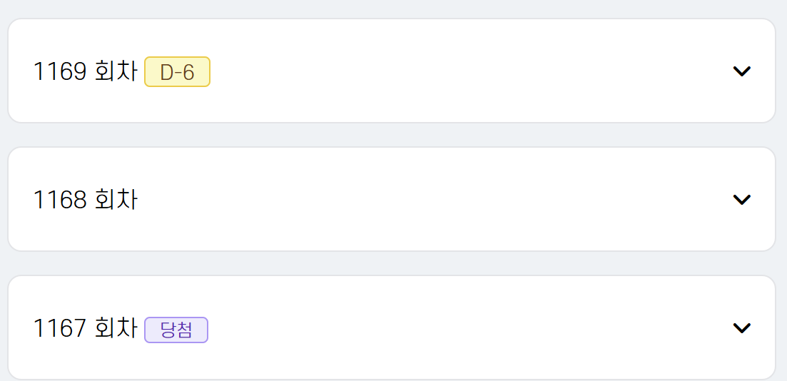Click the down arrow in the D-6 row

point(742,71)
